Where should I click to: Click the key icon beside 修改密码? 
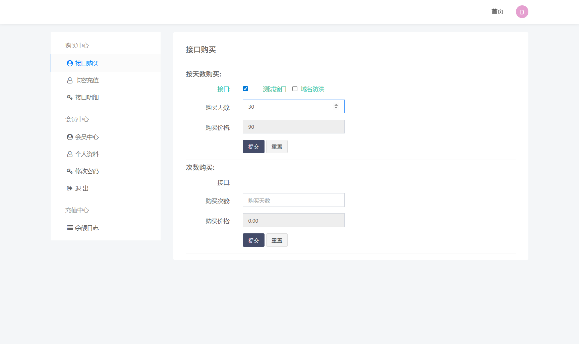(69, 171)
